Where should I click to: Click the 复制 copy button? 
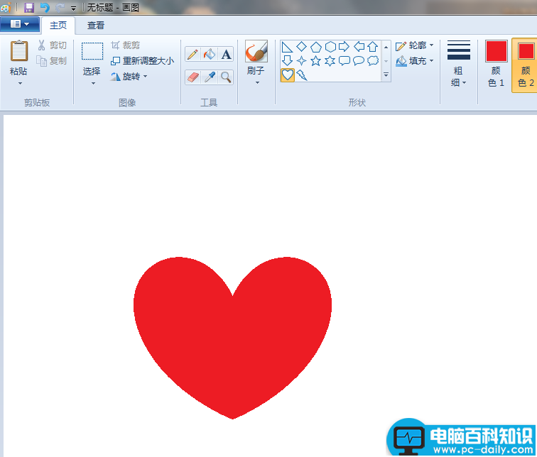point(52,61)
